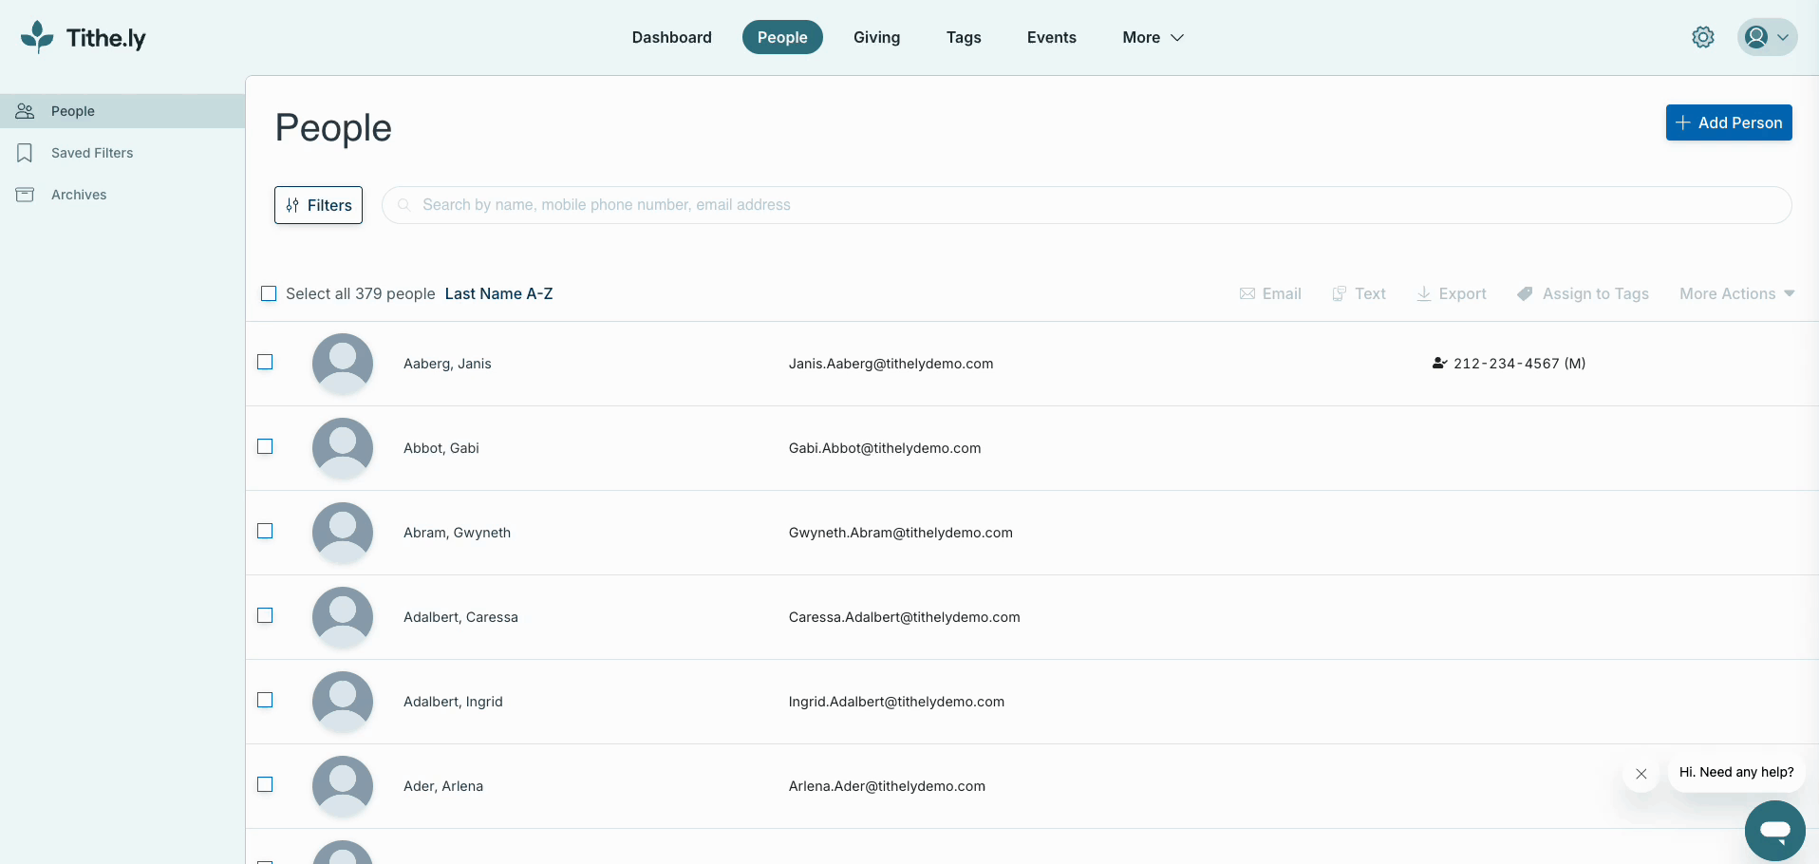Open the Events tab
This screenshot has height=864, width=1819.
(x=1051, y=37)
